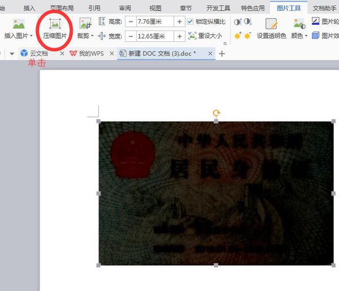This screenshot has height=291, width=339.
Task: Select the Crop (裁剪) tool icon
Action: [x=85, y=24]
